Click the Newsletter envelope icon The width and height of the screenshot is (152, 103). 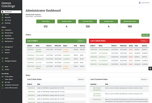[3, 36]
